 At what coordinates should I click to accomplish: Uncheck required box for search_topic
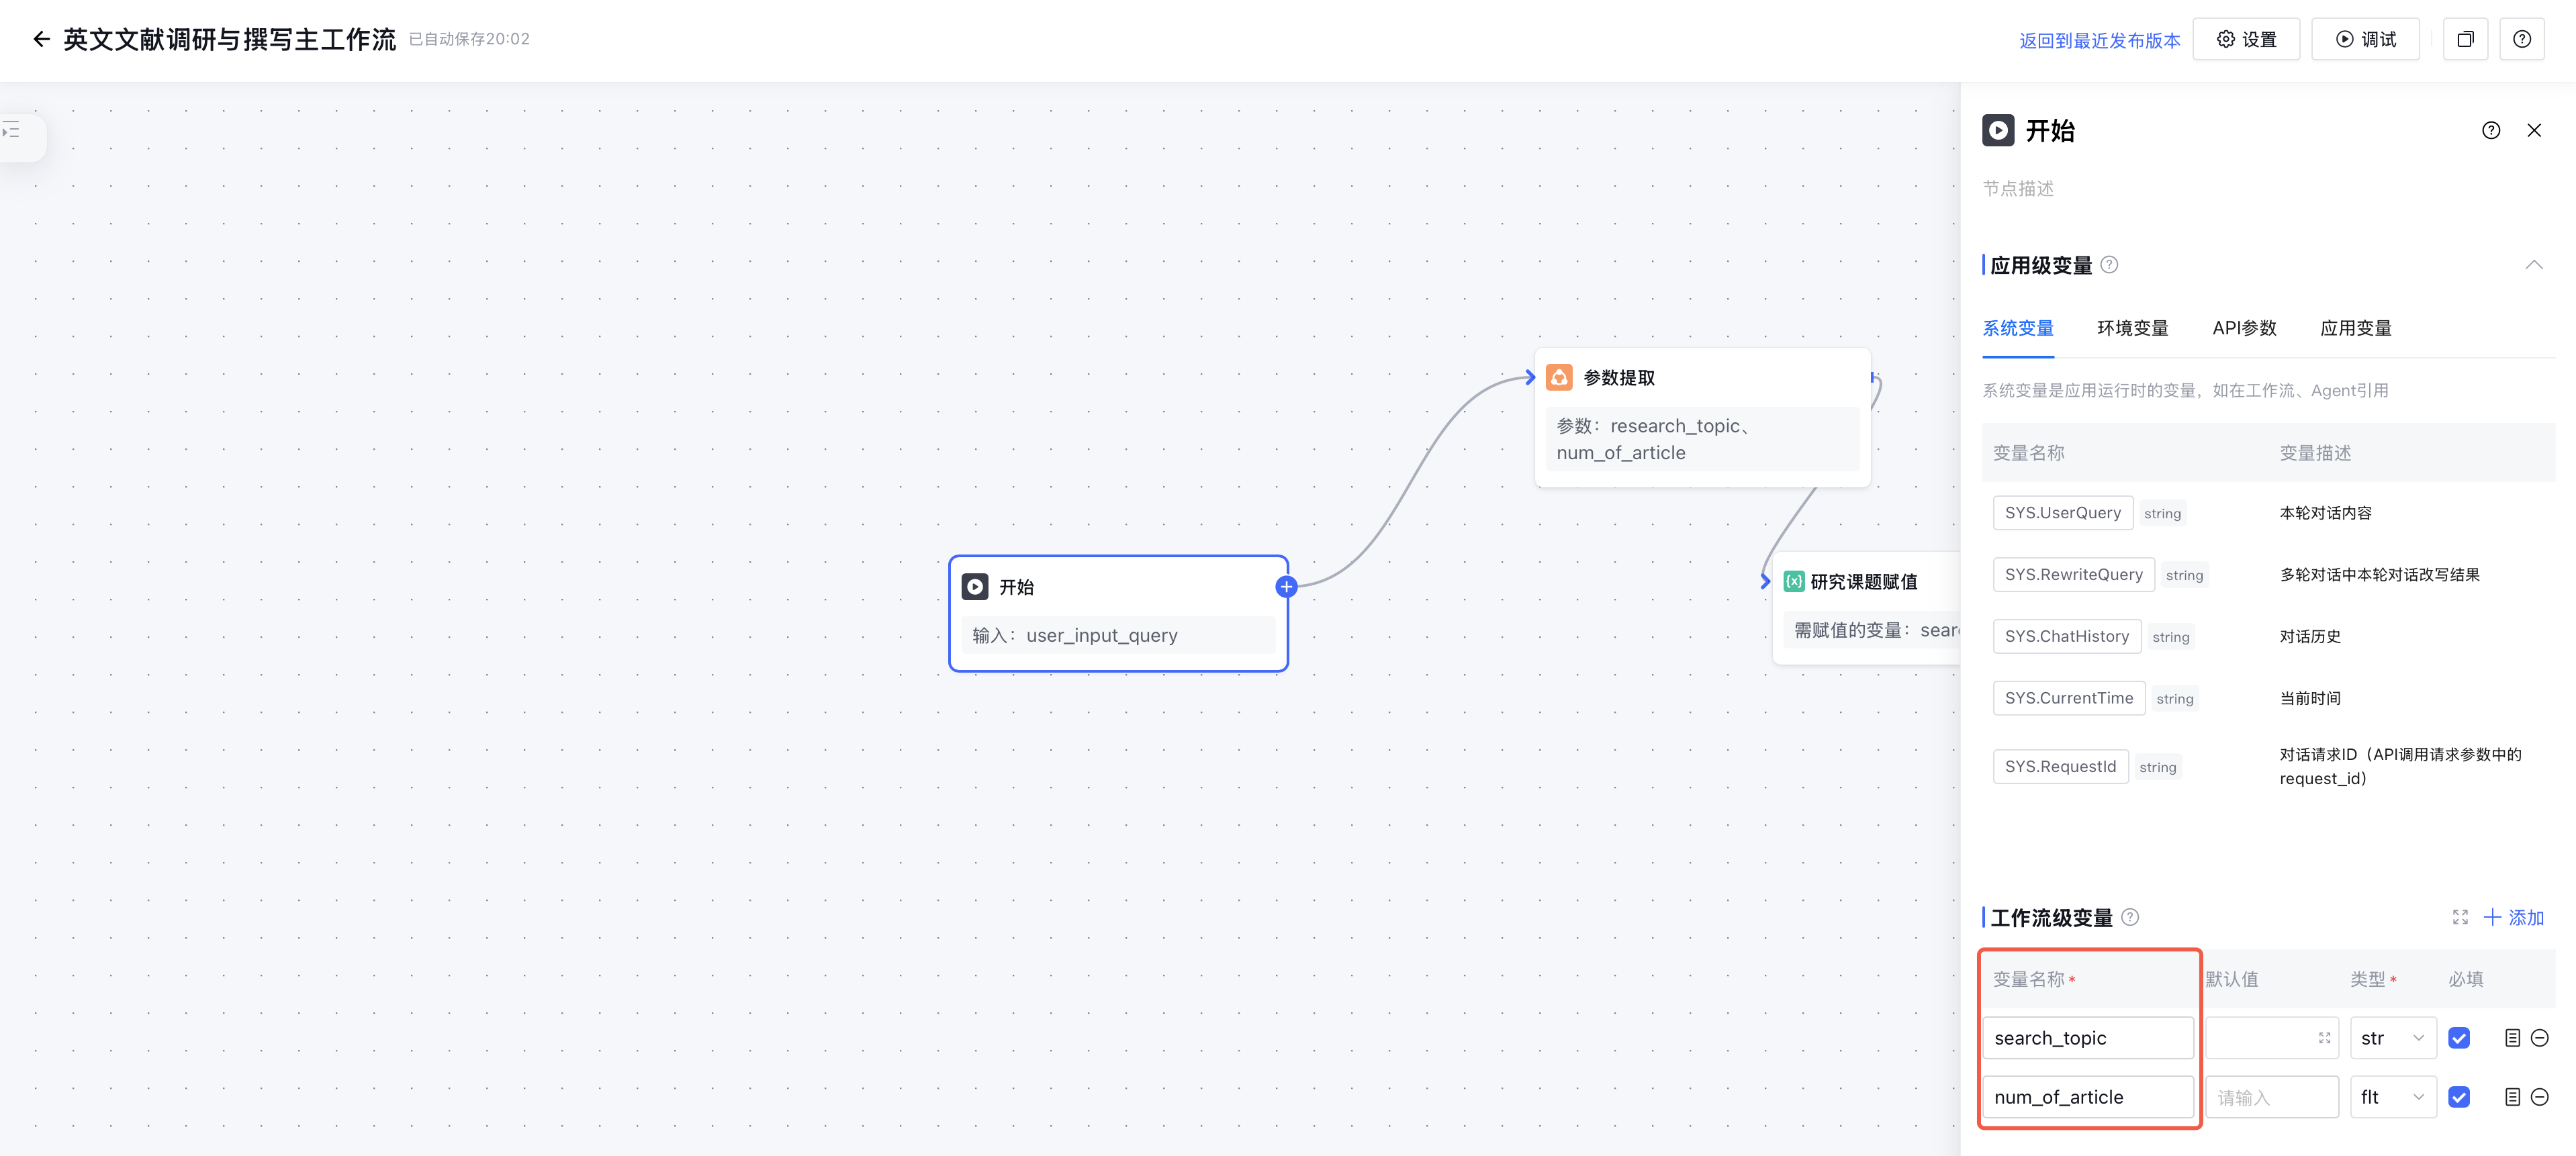coord(2459,1038)
